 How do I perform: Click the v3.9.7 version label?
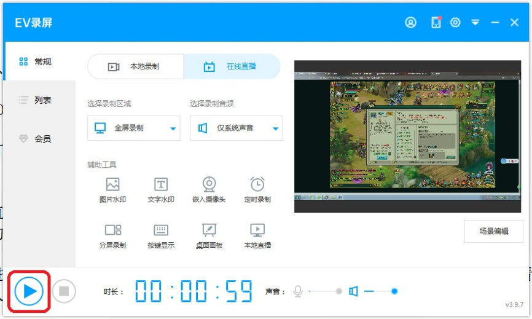click(x=514, y=304)
